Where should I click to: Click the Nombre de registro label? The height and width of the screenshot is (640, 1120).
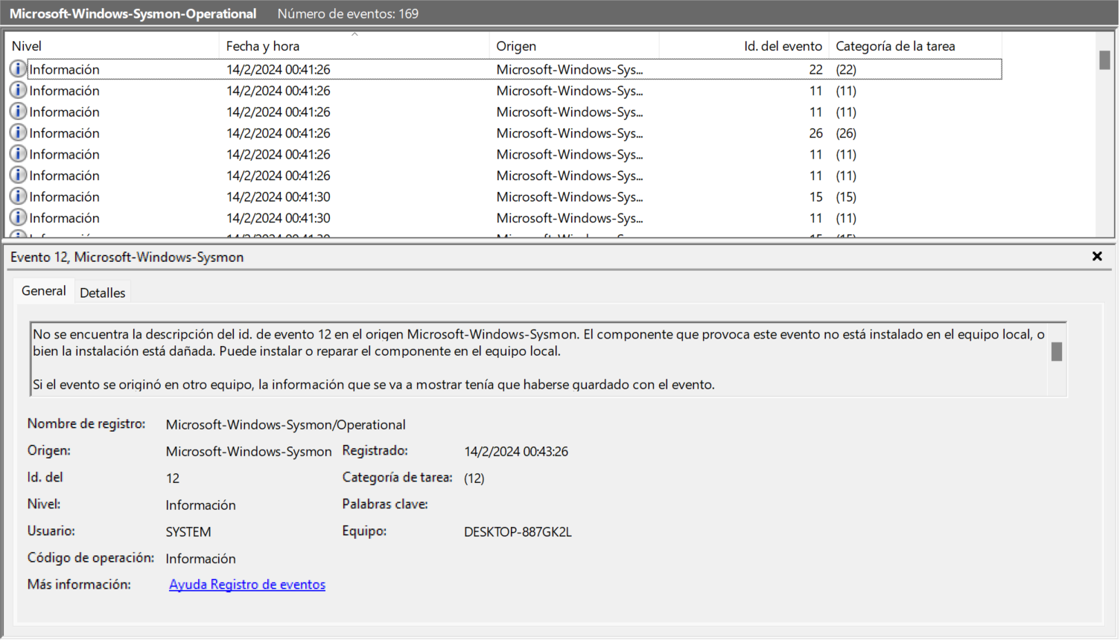click(x=86, y=424)
